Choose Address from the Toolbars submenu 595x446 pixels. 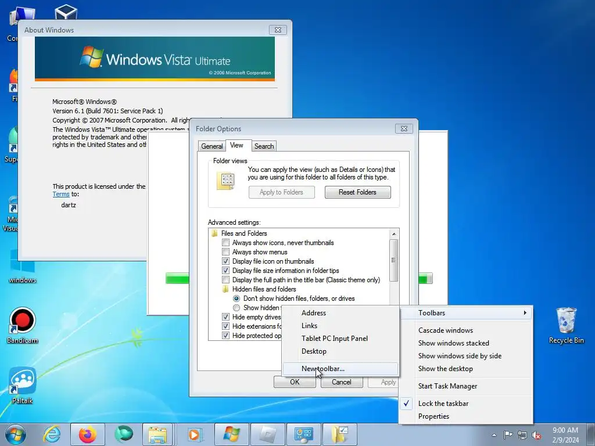pos(340,313)
